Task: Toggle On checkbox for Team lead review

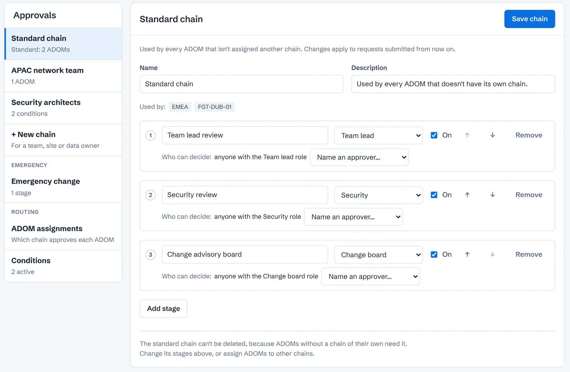Action: (x=434, y=135)
